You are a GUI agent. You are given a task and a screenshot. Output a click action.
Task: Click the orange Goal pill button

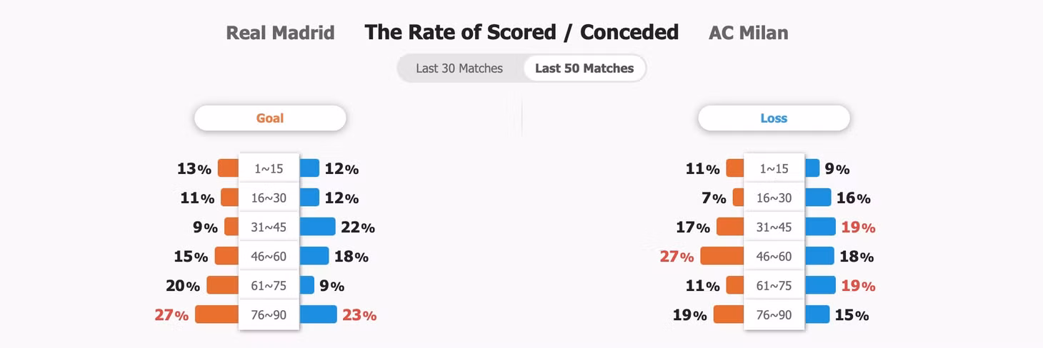(270, 118)
